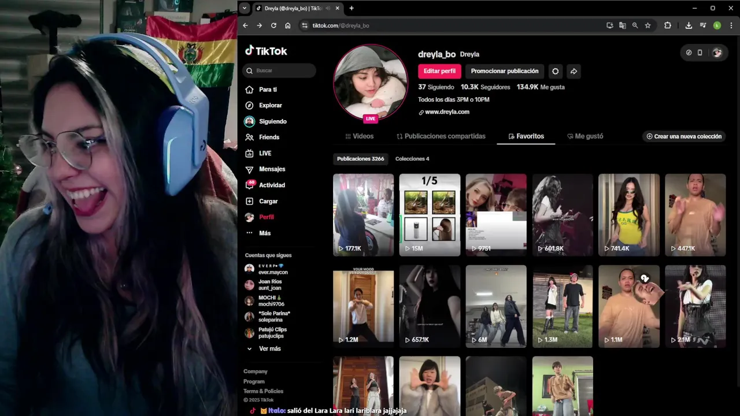Viewport: 740px width, 416px height.
Task: Open the video with 741.4K views
Action: tap(629, 215)
